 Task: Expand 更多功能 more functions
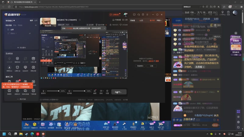click(21, 99)
